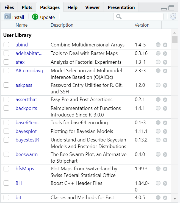Refresh the package list
The width and height of the screenshot is (180, 203).
[x=173, y=16]
